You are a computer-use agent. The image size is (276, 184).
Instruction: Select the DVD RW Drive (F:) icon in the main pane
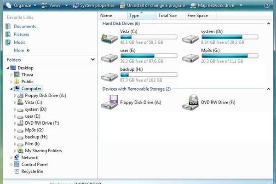point(190,102)
